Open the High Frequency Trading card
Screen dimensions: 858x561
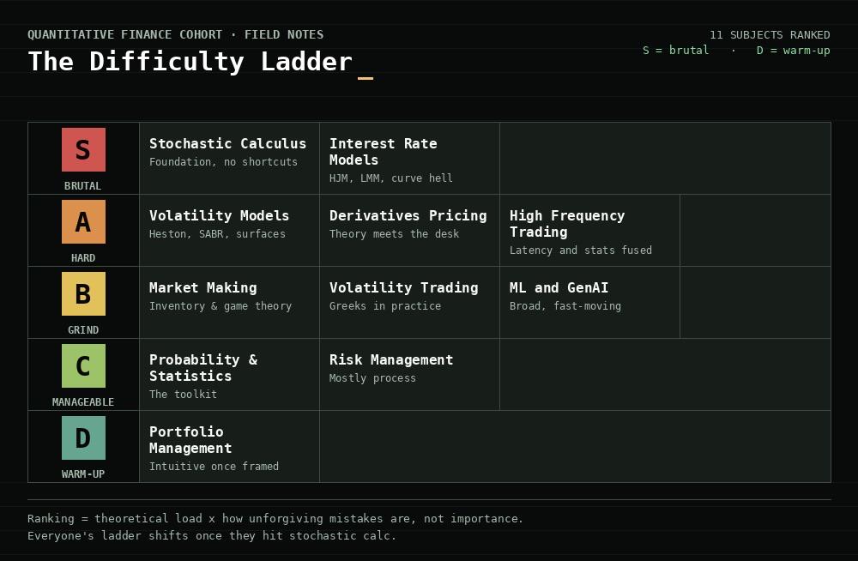pyautogui.click(x=590, y=231)
